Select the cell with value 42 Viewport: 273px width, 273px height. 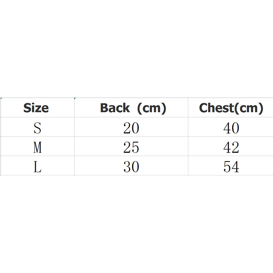231,148
